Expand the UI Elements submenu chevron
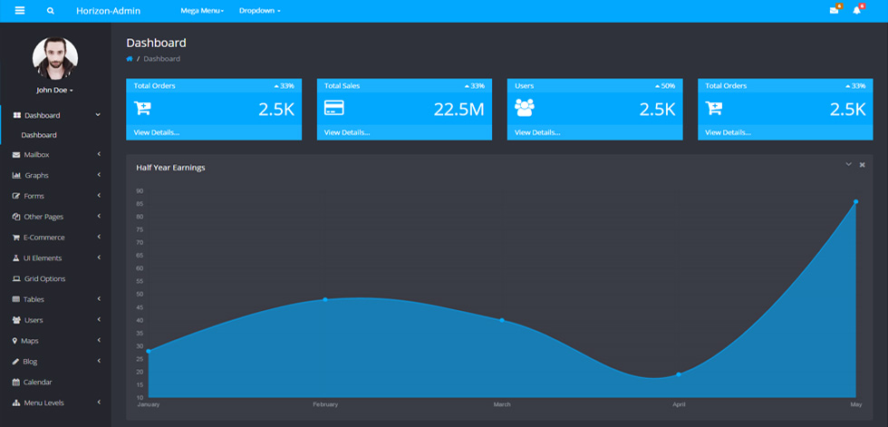The height and width of the screenshot is (427, 888). [99, 257]
